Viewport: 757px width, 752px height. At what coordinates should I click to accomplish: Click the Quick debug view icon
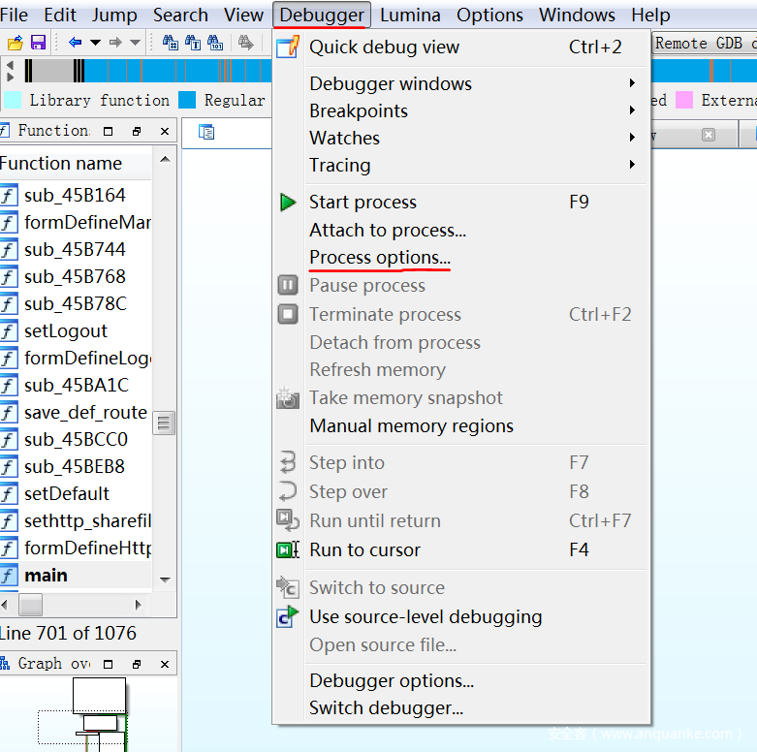pyautogui.click(x=288, y=47)
